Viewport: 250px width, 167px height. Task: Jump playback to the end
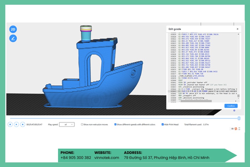pyautogui.click(x=23, y=124)
